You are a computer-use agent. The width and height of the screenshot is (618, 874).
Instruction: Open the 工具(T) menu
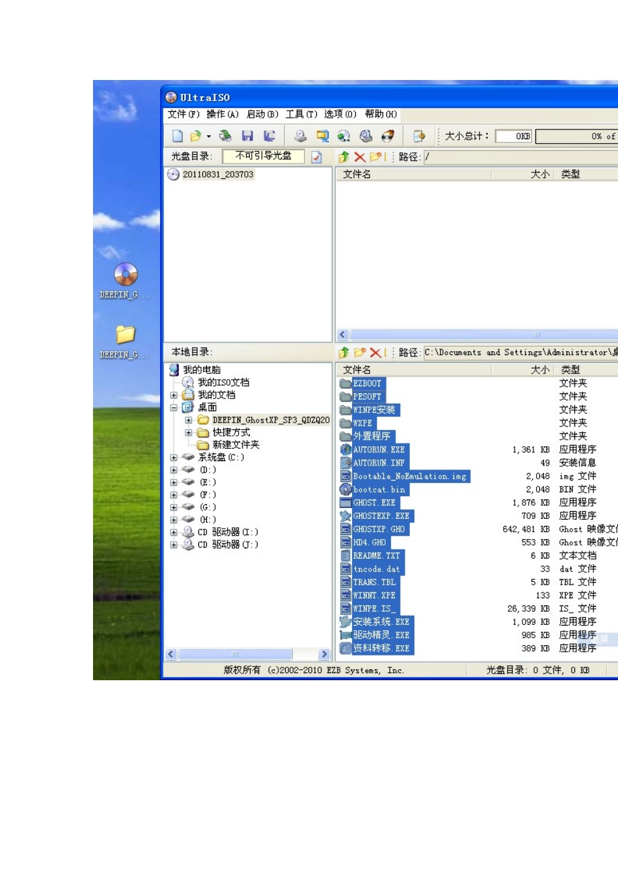301,114
